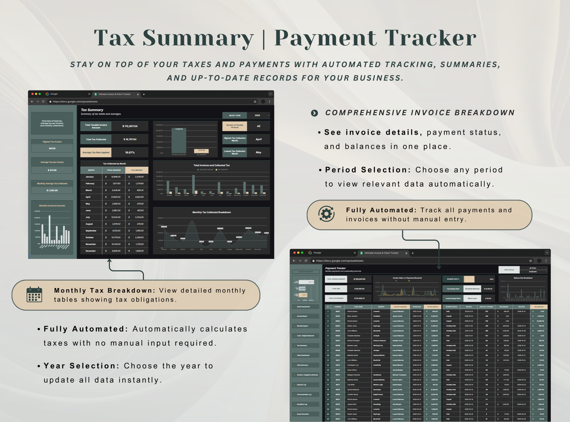Click the Balance Due column header in Payment Tracker
The height and width of the screenshot is (422, 570).
click(x=539, y=307)
